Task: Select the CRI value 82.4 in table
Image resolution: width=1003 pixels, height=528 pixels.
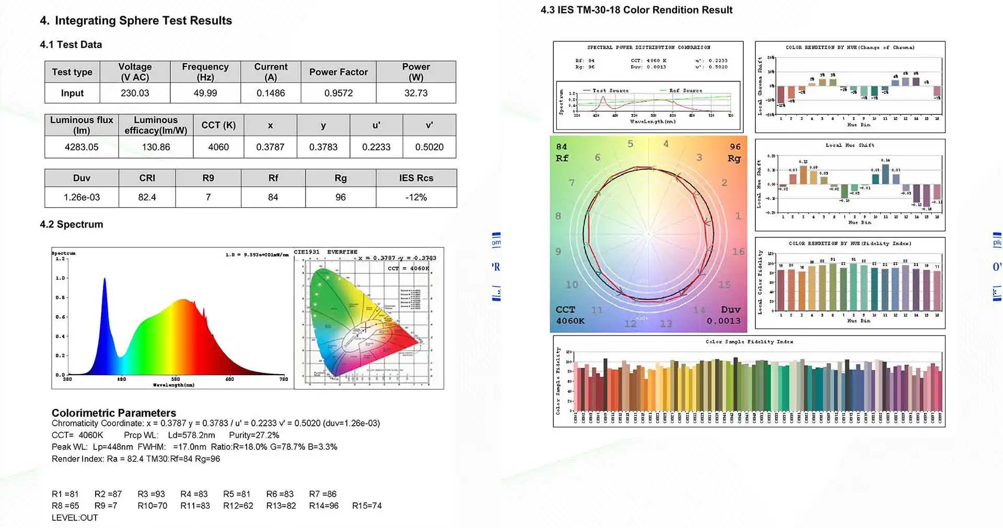Action: coord(147,197)
